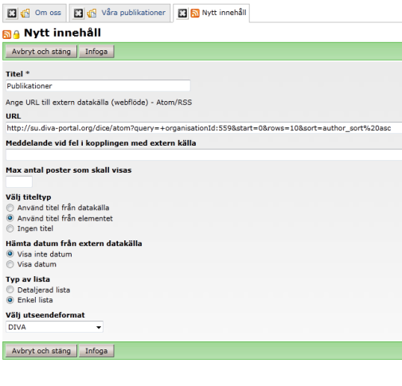Select the Nytt innehåll tab

224,13
